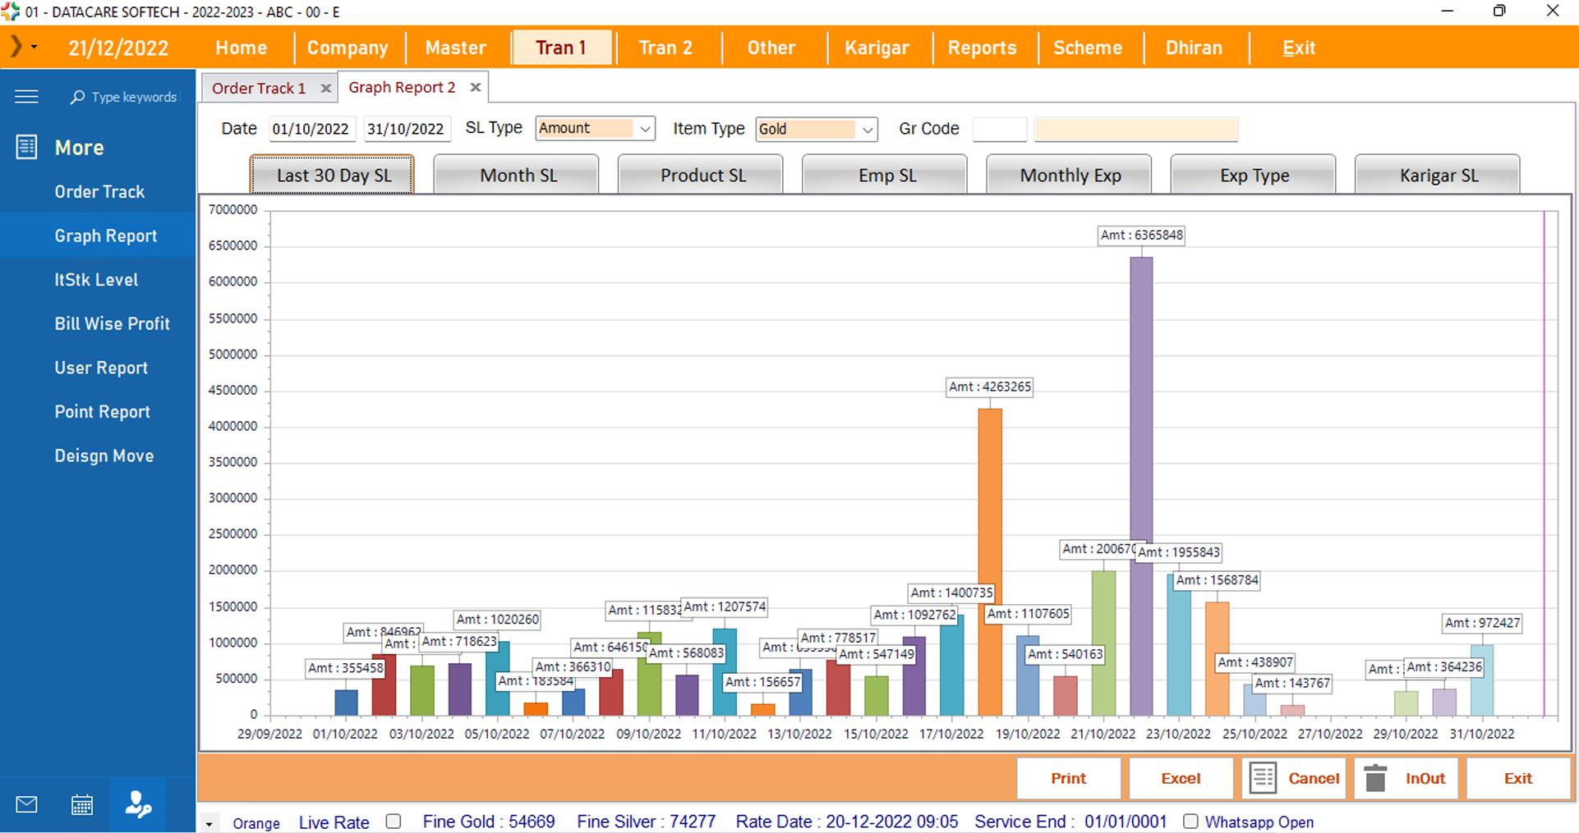Enable the Live Rate checkbox
The width and height of the screenshot is (1579, 833).
[394, 822]
